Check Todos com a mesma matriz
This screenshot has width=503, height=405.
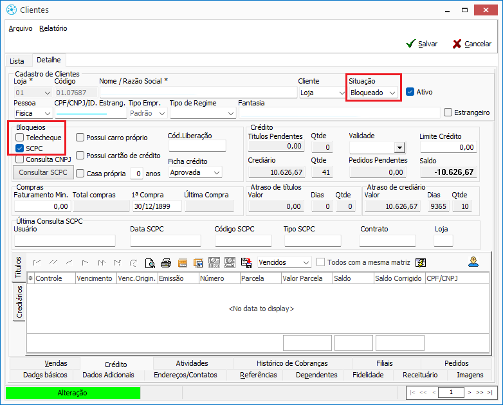pyautogui.click(x=320, y=262)
